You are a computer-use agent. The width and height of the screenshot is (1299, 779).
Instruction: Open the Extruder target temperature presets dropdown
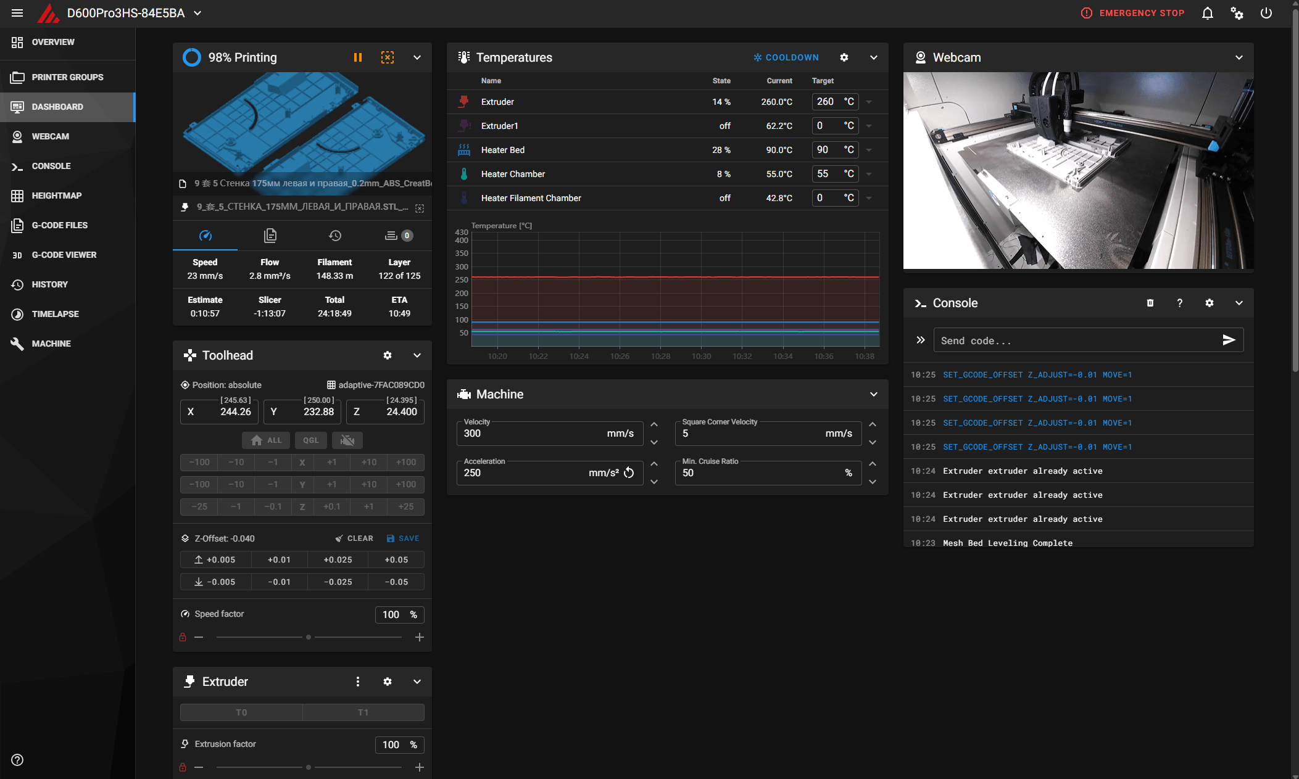click(x=869, y=102)
